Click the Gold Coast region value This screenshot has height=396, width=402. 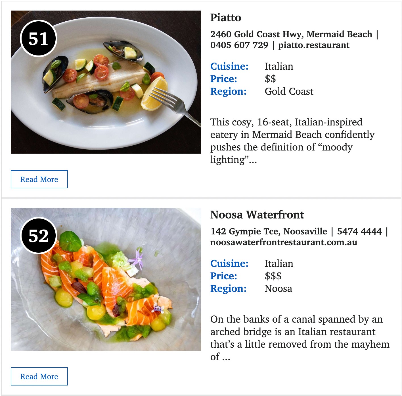pos(289,91)
